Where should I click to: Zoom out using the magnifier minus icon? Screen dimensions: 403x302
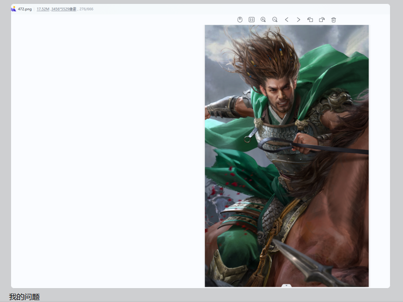pyautogui.click(x=275, y=20)
